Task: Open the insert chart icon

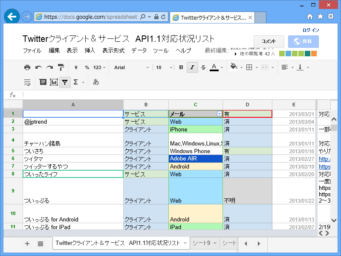Action: [x=53, y=82]
